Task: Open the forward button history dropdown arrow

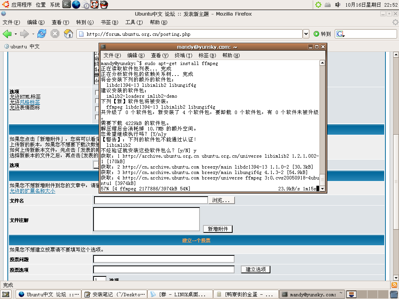Action: point(33,34)
